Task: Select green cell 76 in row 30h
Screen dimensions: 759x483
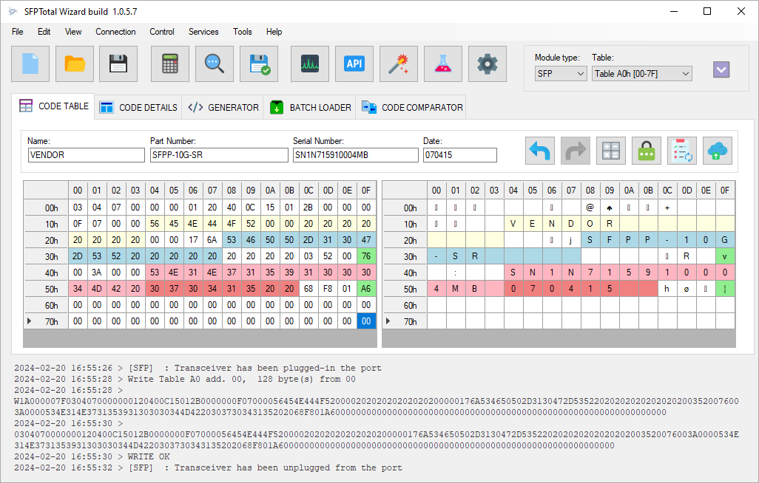Action: coord(366,256)
